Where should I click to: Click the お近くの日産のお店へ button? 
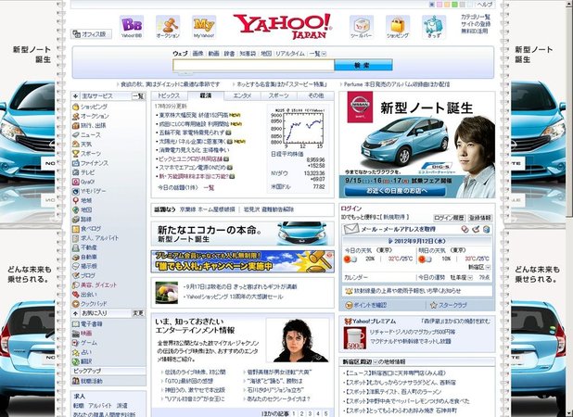(397, 191)
